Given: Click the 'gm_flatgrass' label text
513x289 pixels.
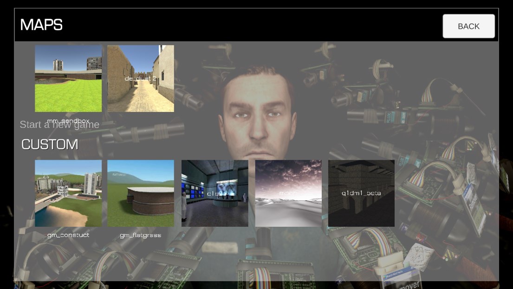Looking at the screenshot, I should (x=140, y=235).
